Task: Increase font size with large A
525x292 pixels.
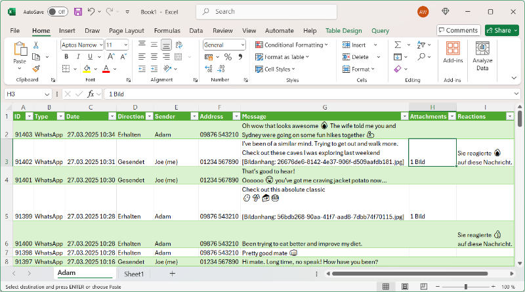Action: [111, 57]
